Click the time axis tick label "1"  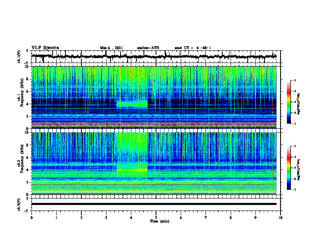(x=56, y=218)
